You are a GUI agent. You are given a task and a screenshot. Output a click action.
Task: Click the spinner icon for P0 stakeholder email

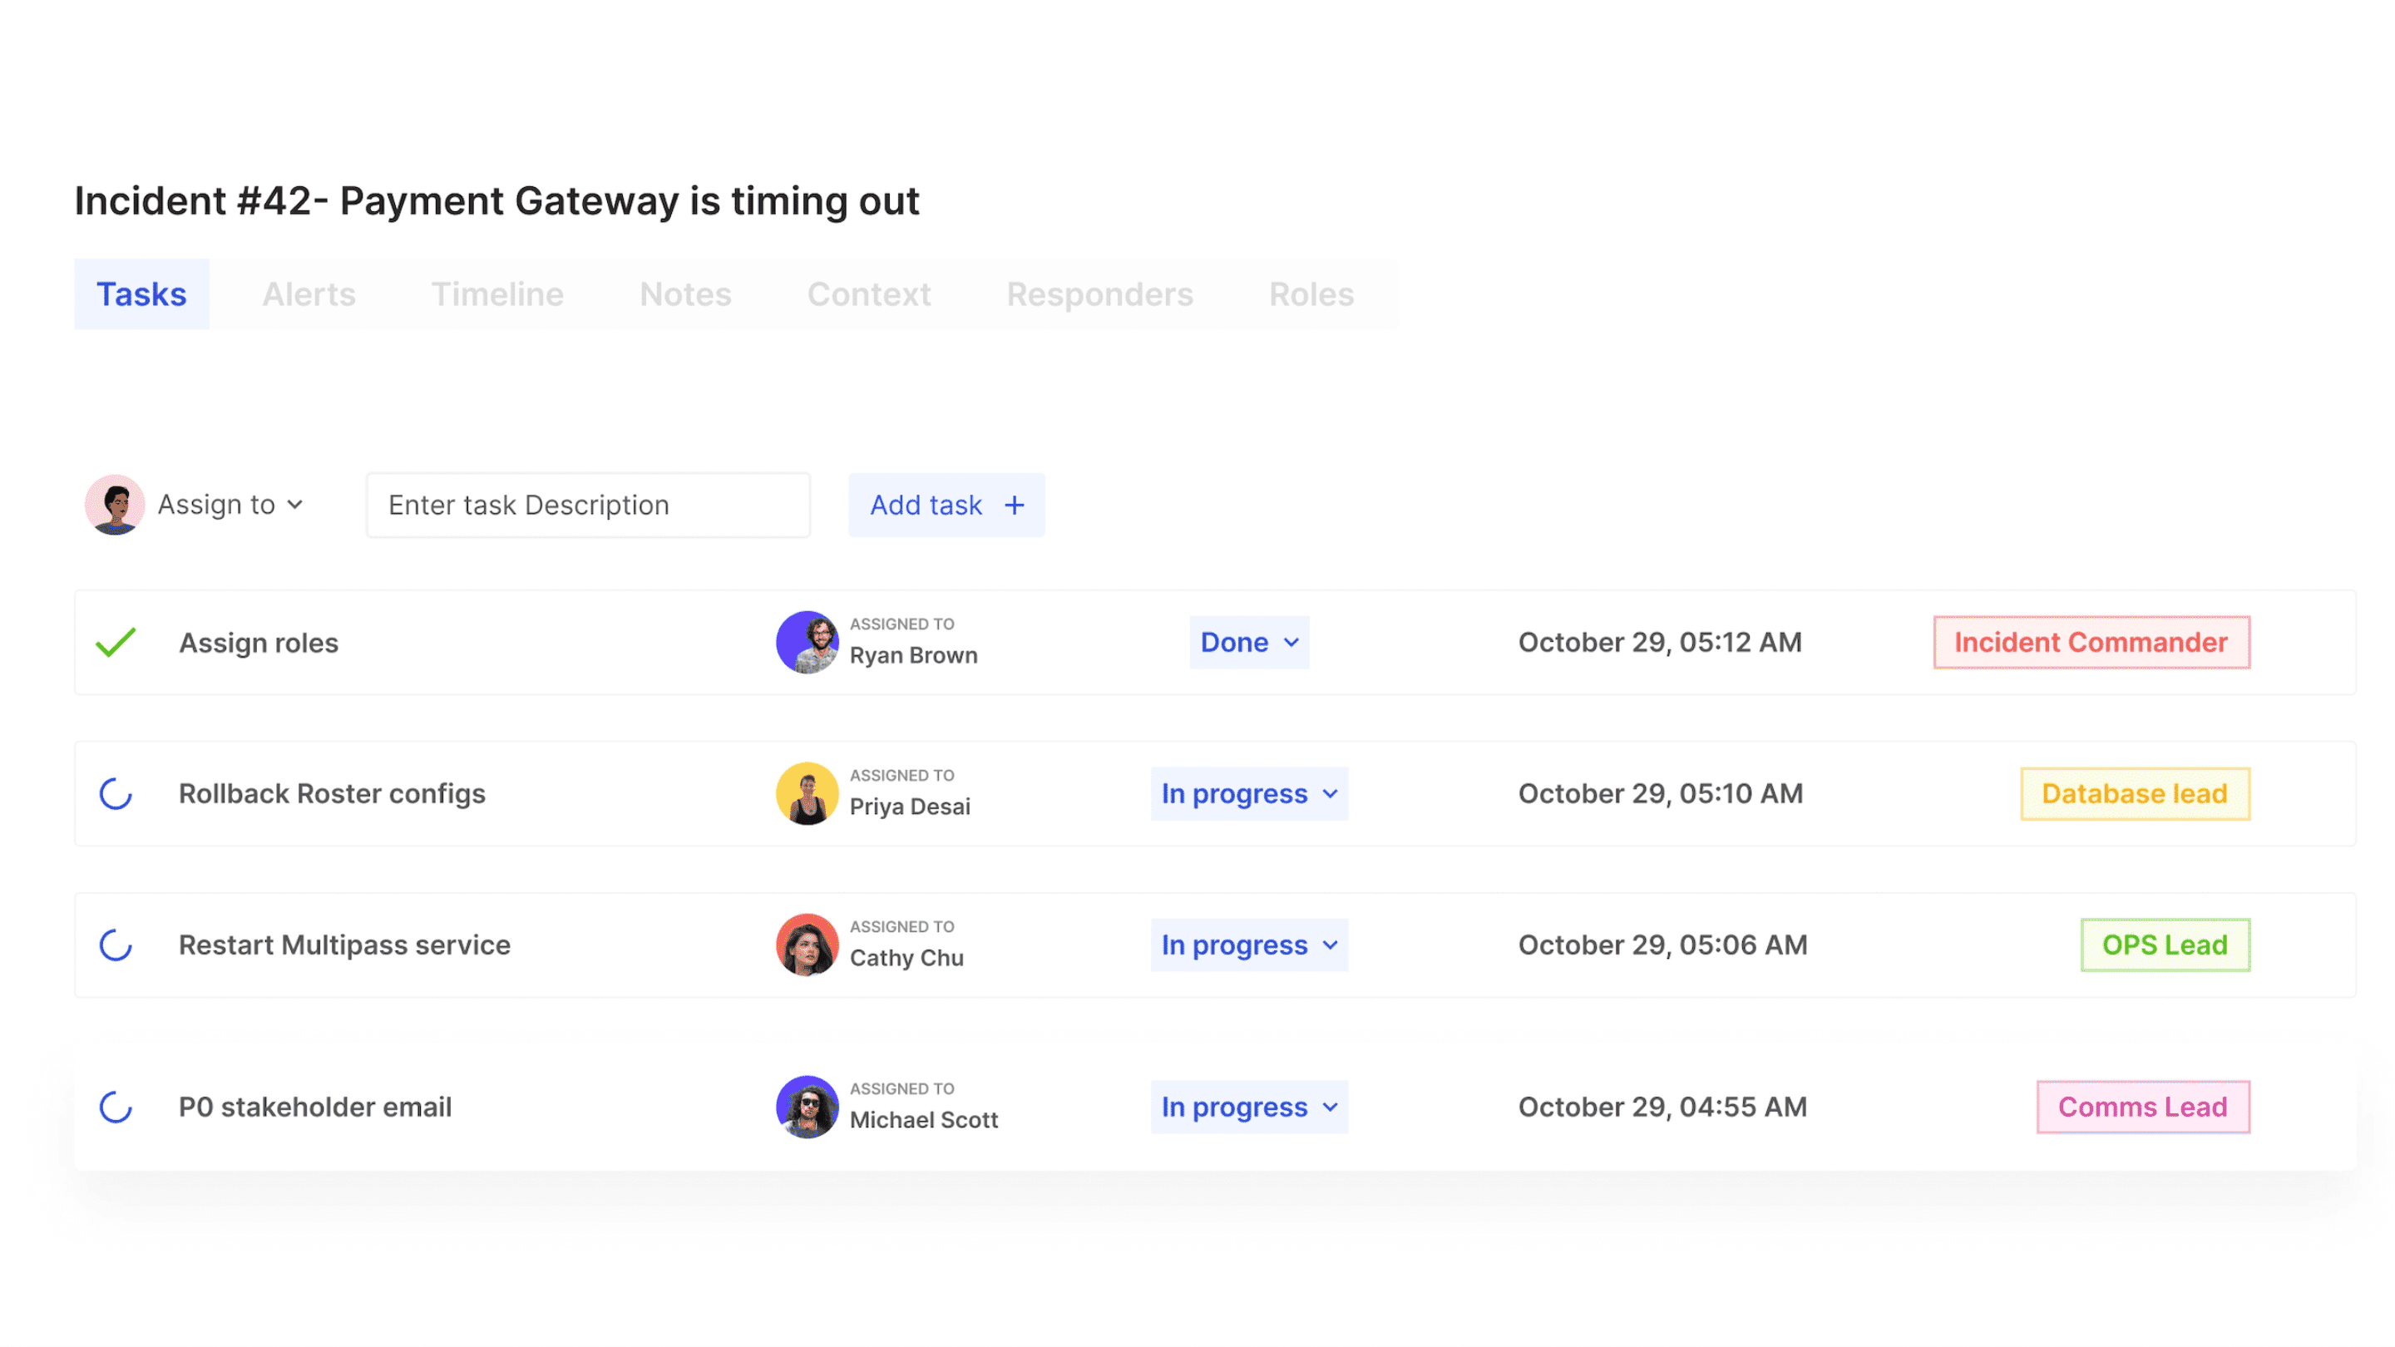point(116,1108)
